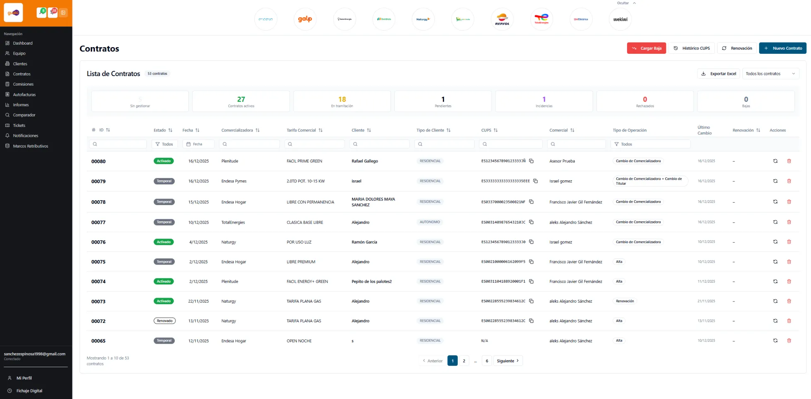Delete contract 00073 with trash icon
This screenshot has height=399, width=811.
click(789, 301)
